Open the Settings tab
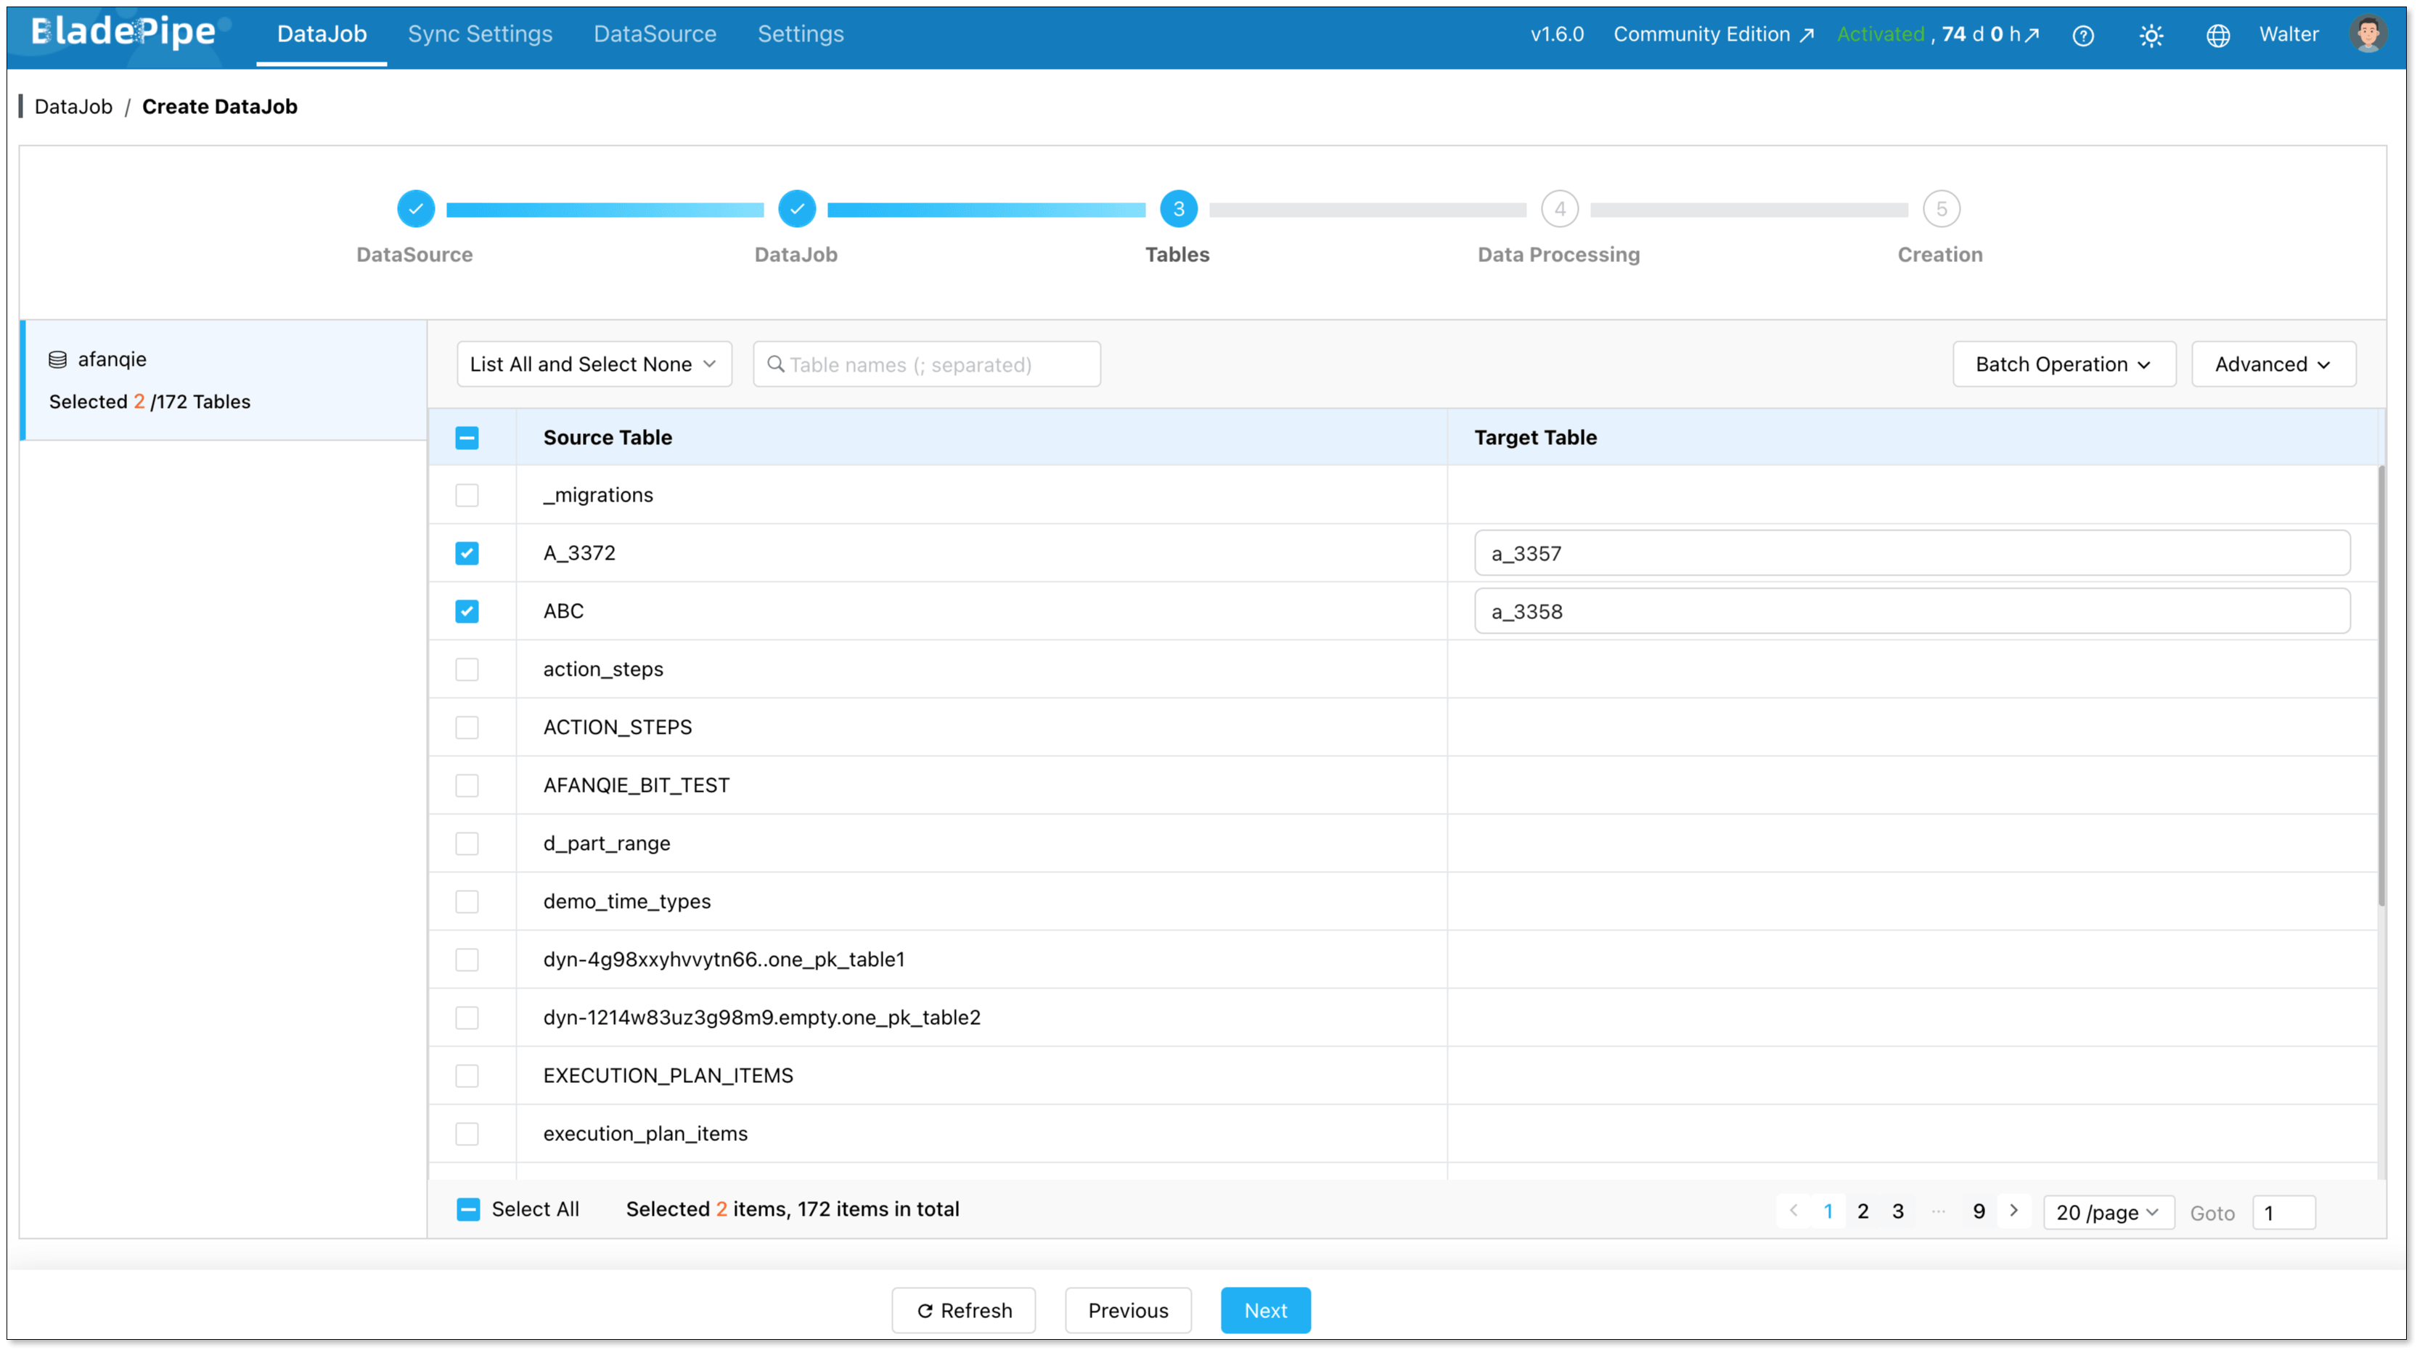The image size is (2417, 1350). [801, 34]
